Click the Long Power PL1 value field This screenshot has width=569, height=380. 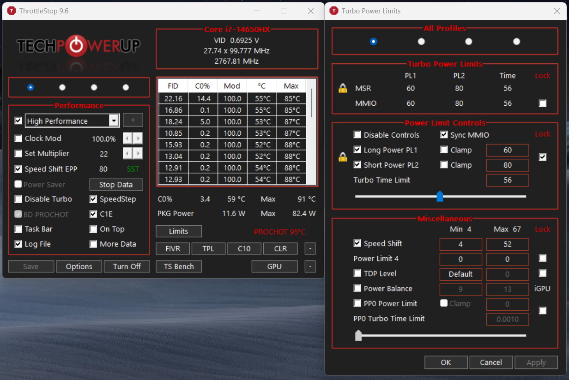click(508, 150)
